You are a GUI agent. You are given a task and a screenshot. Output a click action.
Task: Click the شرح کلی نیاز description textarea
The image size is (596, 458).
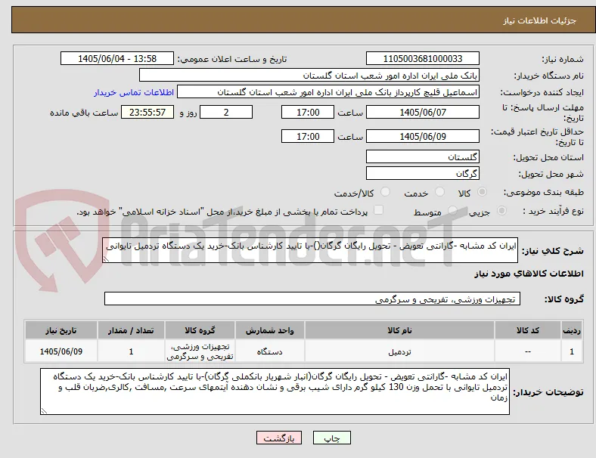310,250
